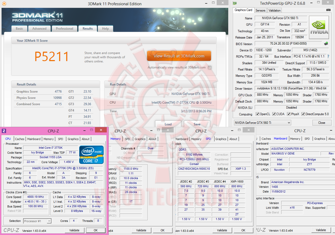
Task: Toggle the OpenCL checkbox
Action: click(258, 114)
